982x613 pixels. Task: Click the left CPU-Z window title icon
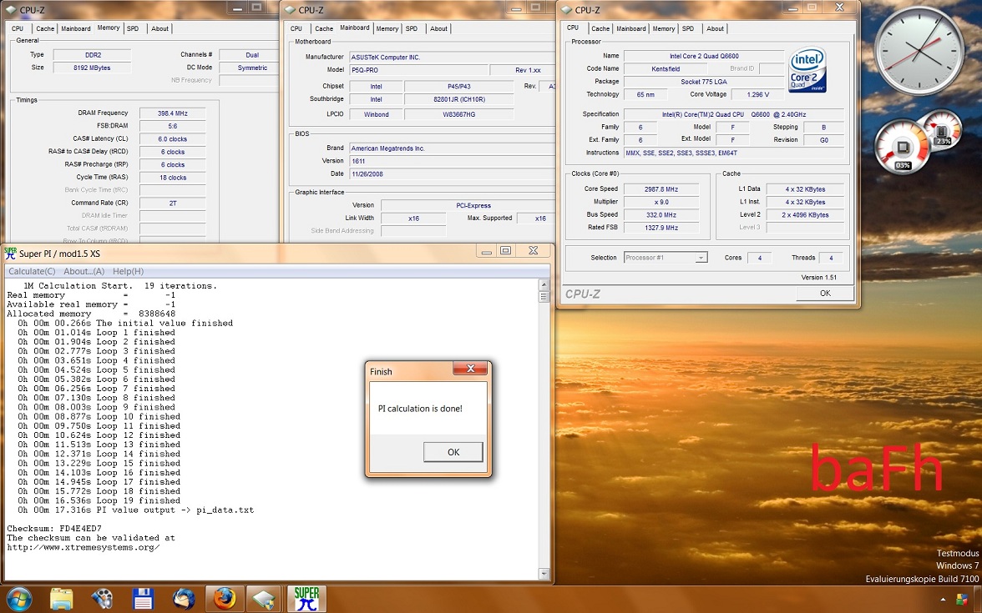(x=10, y=10)
